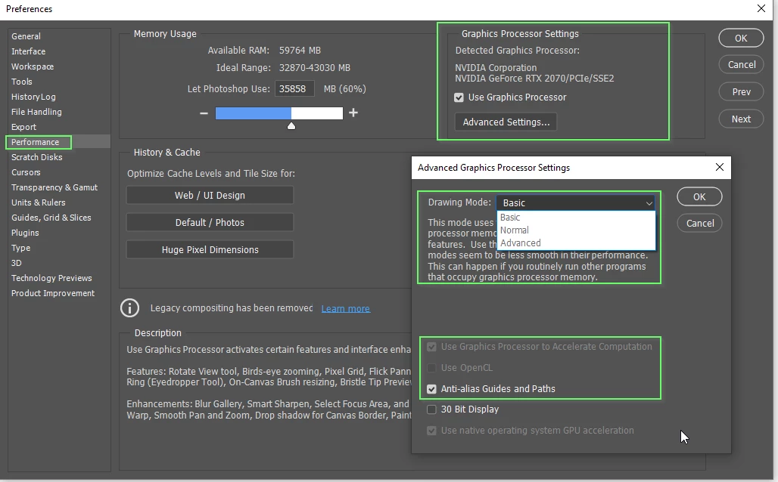This screenshot has width=778, height=482.
Task: Close the Advanced Graphics Processor Settings dialog
Action: tap(720, 168)
